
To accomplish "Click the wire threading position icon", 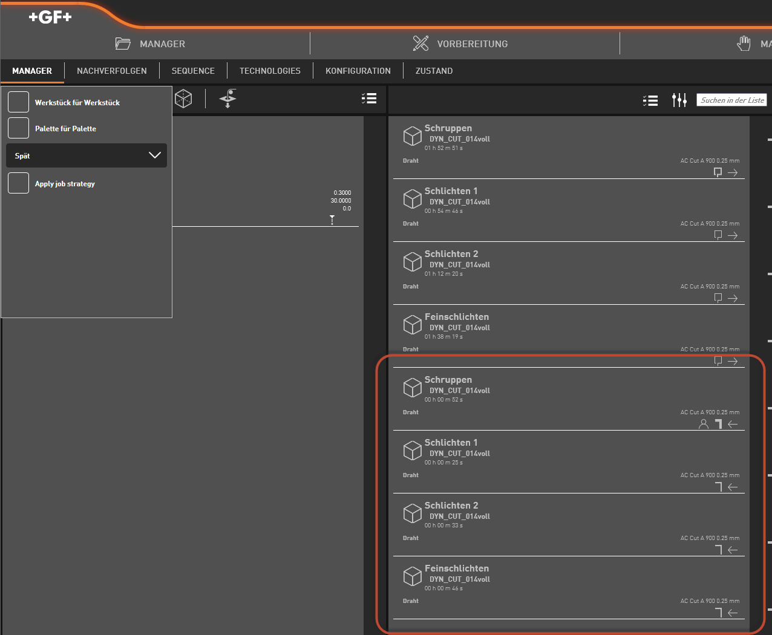I will coord(228,99).
